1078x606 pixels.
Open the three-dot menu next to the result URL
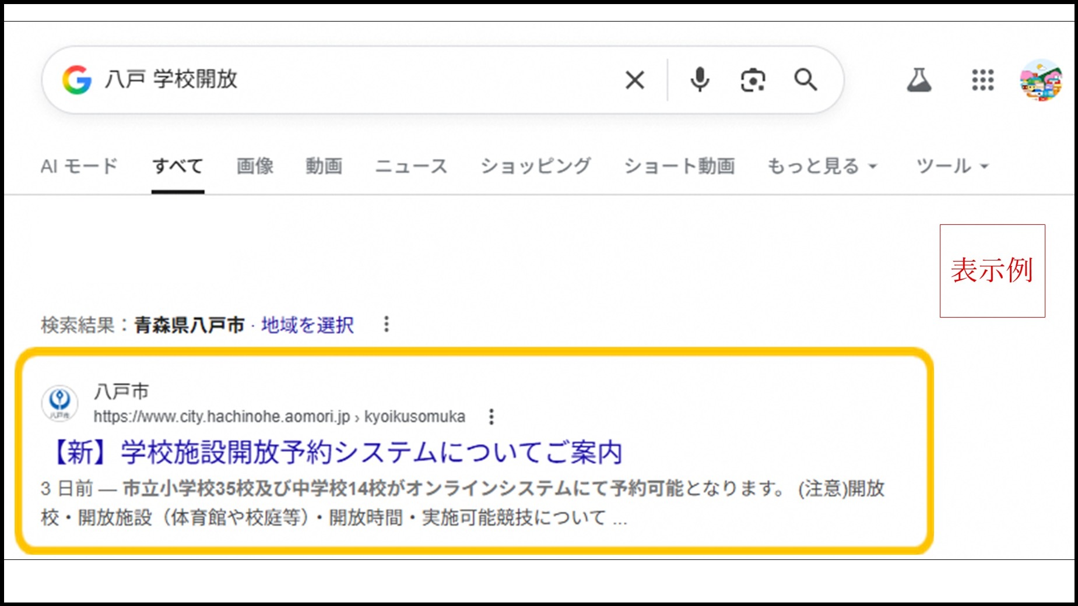click(493, 417)
